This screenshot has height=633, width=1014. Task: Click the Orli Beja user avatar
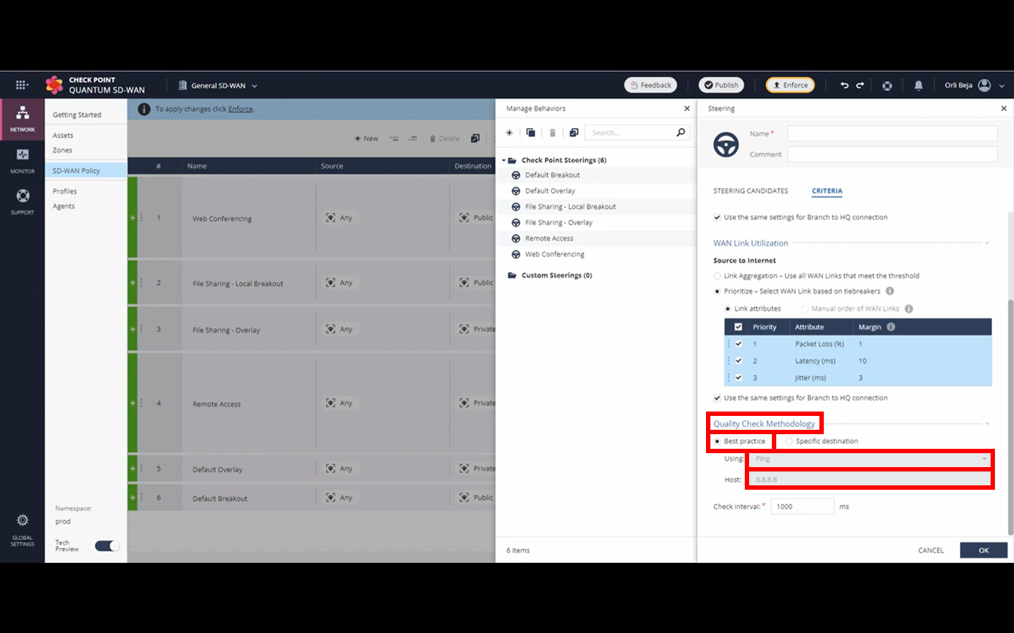[984, 86]
